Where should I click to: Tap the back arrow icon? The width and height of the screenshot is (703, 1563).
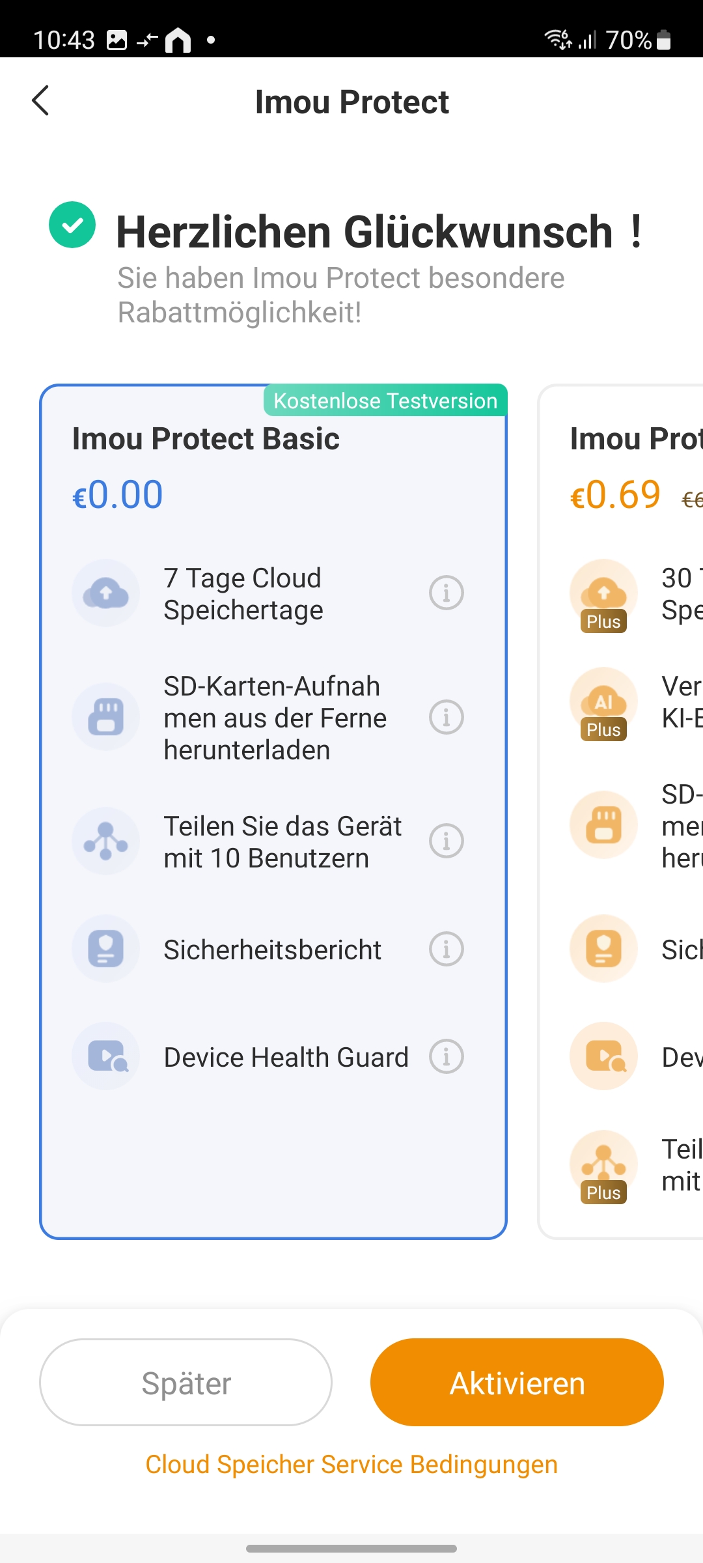click(x=40, y=101)
